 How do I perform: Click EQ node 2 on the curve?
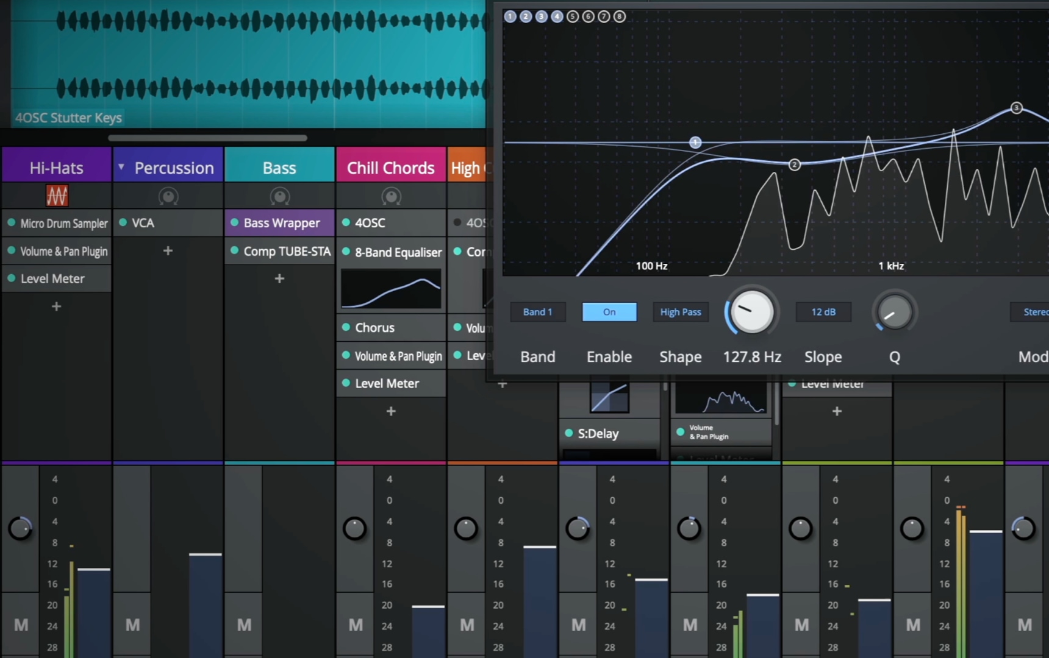(794, 164)
